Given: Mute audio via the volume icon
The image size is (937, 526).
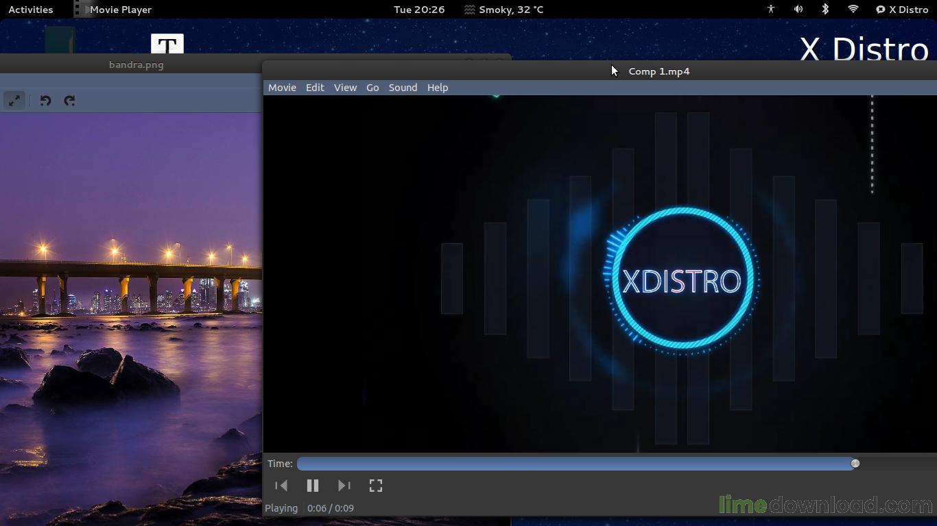Looking at the screenshot, I should tap(798, 10).
